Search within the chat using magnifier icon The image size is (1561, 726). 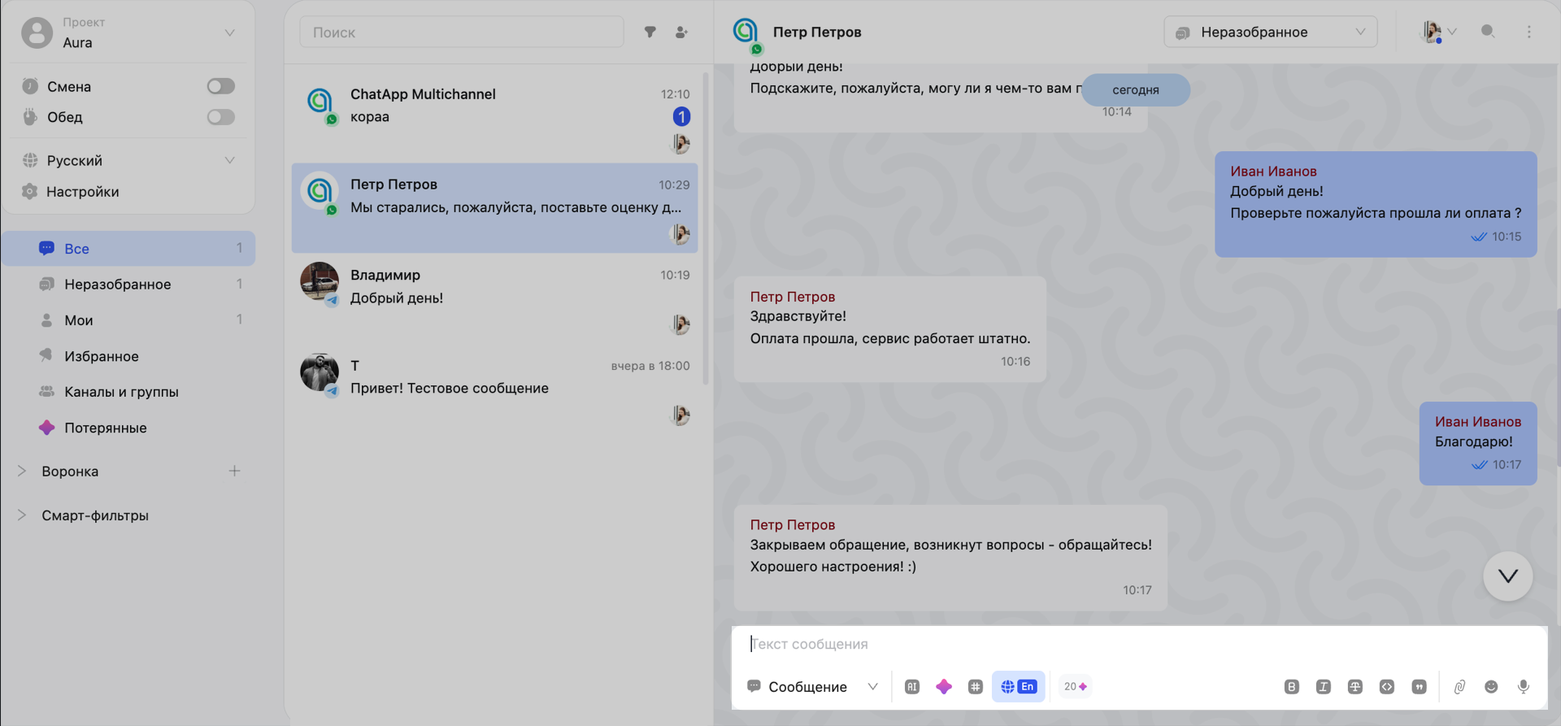point(1487,32)
